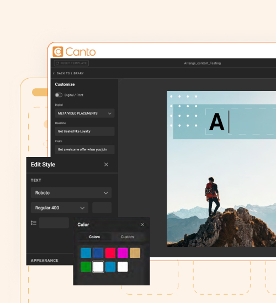Pick the green color swatch
The width and height of the screenshot is (276, 303).
[x=86, y=267]
